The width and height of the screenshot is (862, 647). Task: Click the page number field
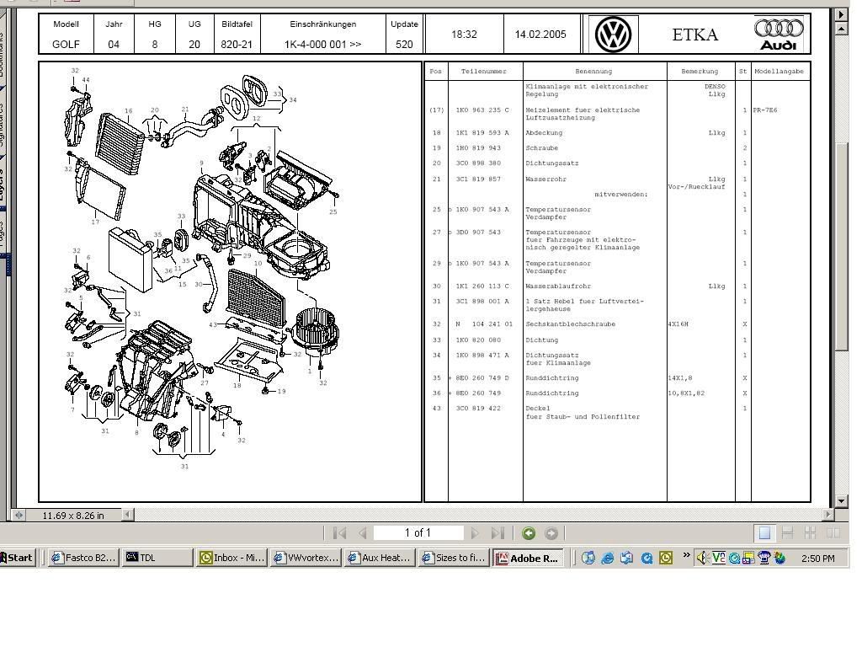[x=418, y=533]
